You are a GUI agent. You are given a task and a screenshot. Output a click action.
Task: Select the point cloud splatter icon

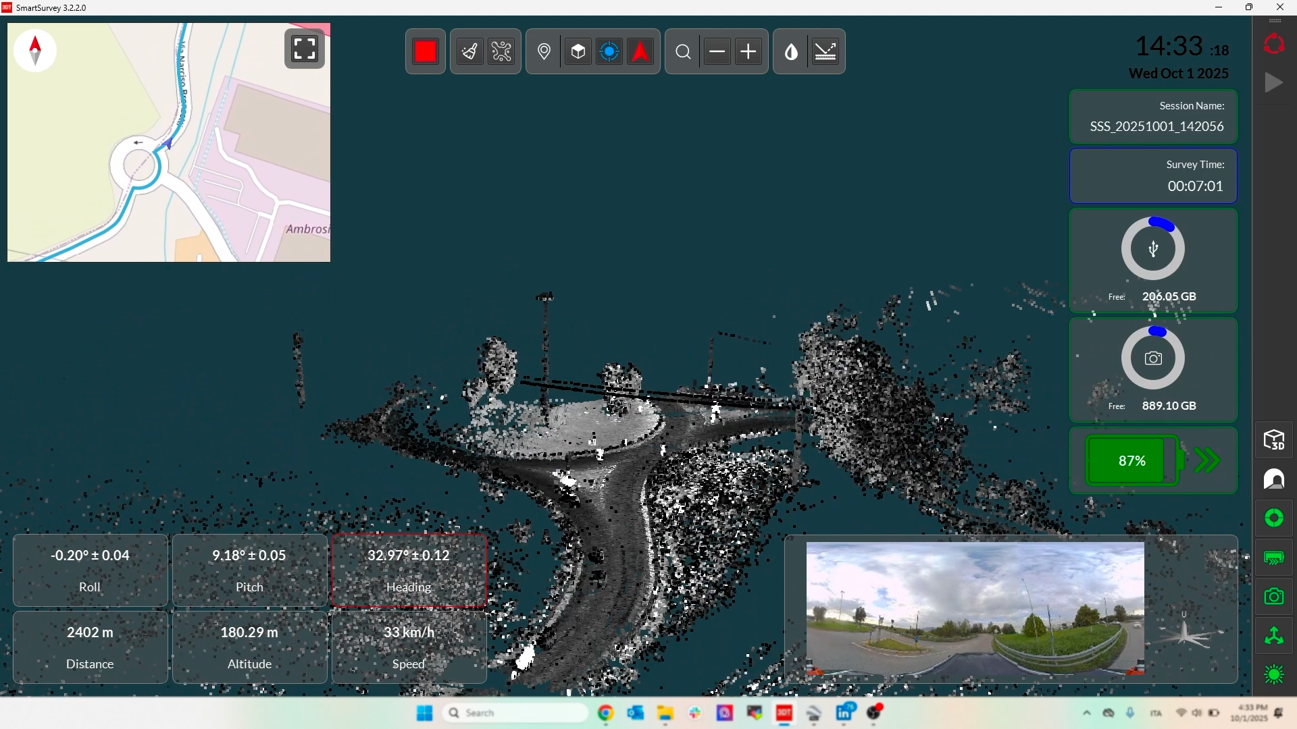502,51
